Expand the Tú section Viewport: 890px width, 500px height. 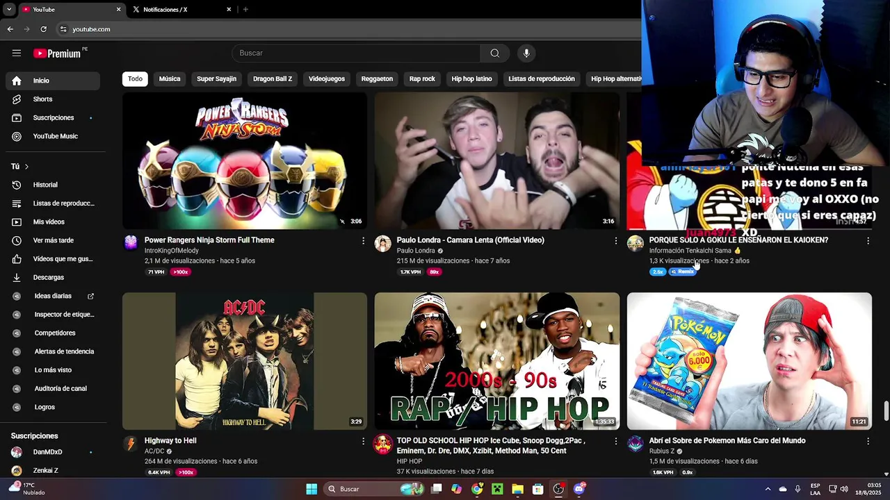click(20, 167)
